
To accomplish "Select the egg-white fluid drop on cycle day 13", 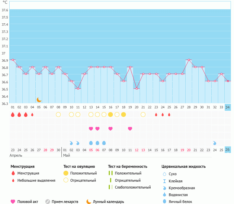I will (x=91, y=143).
